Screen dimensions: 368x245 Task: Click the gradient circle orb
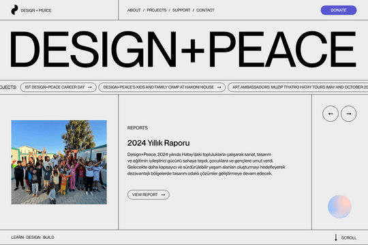point(339,207)
